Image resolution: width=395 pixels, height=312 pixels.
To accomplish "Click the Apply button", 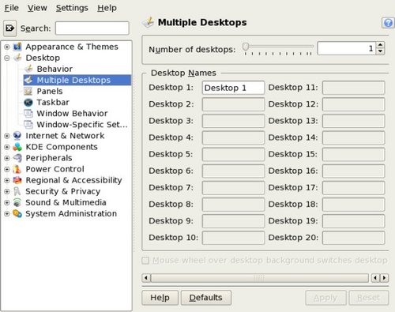I will 325,298.
